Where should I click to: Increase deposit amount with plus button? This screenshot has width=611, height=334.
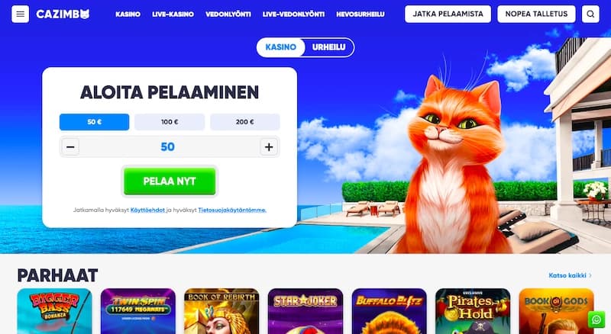(x=269, y=146)
